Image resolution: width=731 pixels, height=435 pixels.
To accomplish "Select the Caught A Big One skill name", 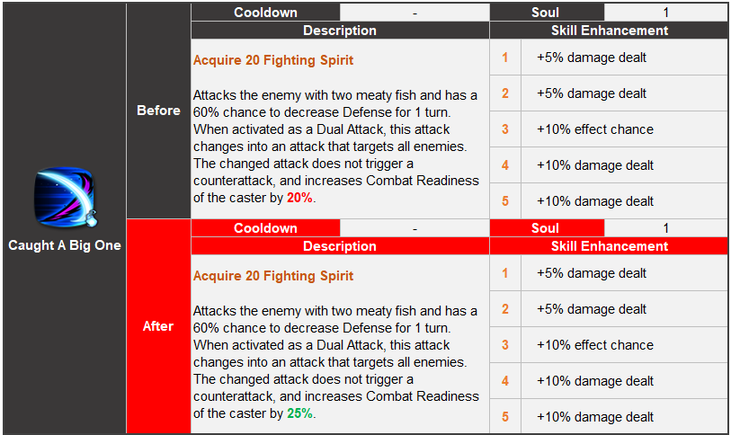I will 65,245.
